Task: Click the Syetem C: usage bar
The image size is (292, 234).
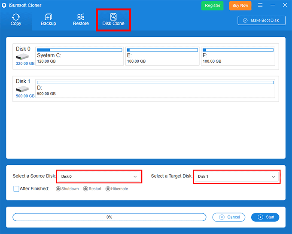Action: (79, 50)
